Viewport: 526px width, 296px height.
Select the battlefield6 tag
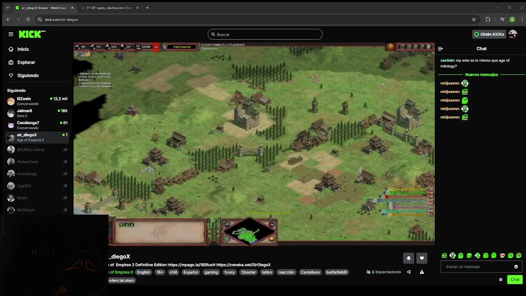point(337,272)
